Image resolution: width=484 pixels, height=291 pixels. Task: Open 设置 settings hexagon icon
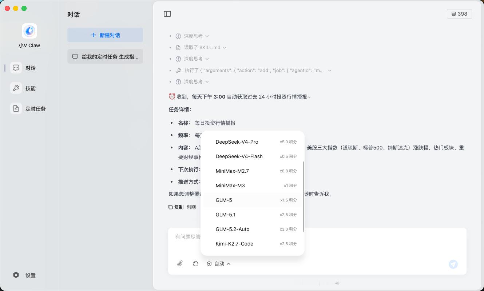point(16,275)
